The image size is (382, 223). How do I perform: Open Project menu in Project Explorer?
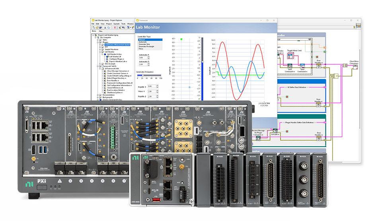[x=109, y=24]
